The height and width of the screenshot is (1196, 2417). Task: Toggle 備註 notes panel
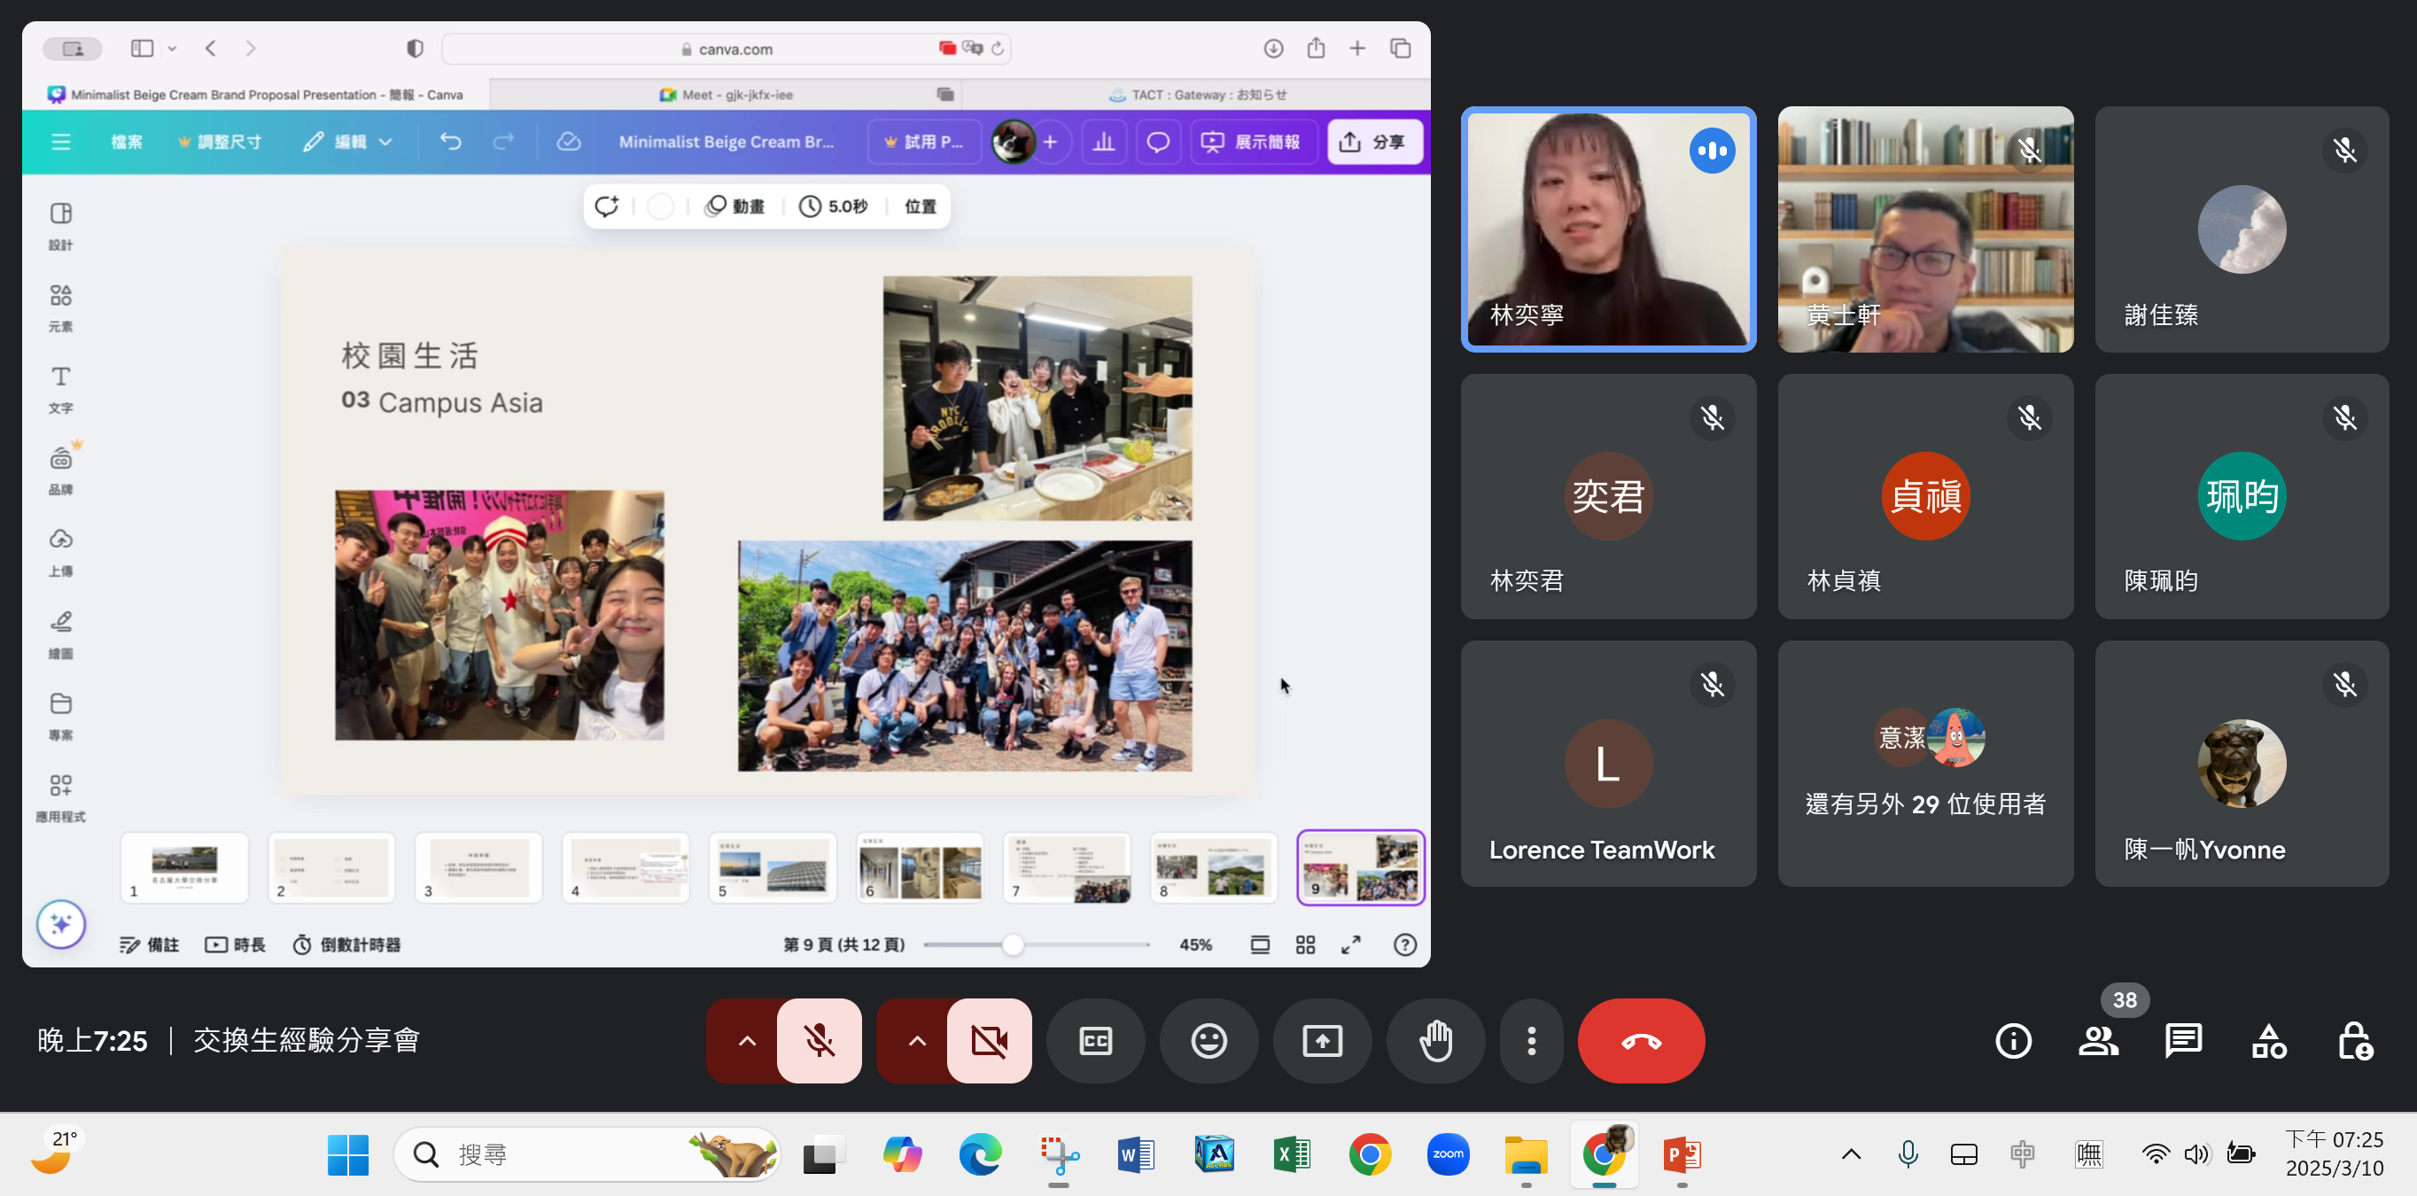point(149,944)
